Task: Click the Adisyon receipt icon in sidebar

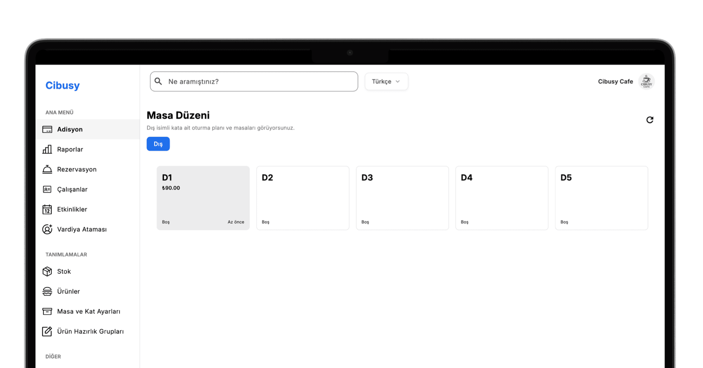Action: [47, 129]
